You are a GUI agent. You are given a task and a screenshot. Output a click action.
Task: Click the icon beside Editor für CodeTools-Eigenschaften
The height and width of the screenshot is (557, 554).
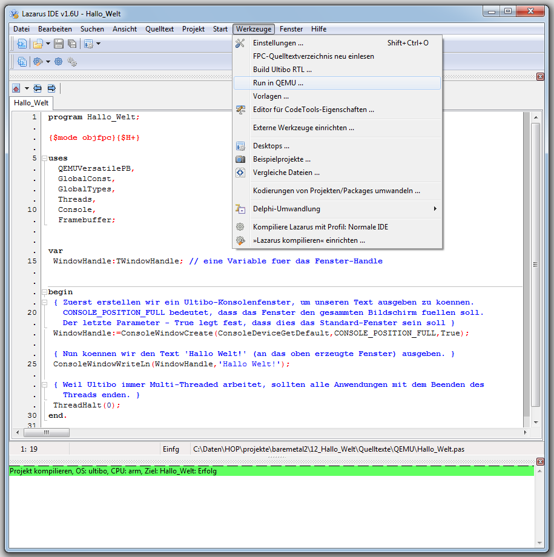tap(240, 110)
